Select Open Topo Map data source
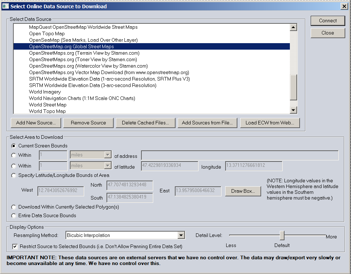Screen dimensions: 351x274 coord(47,34)
